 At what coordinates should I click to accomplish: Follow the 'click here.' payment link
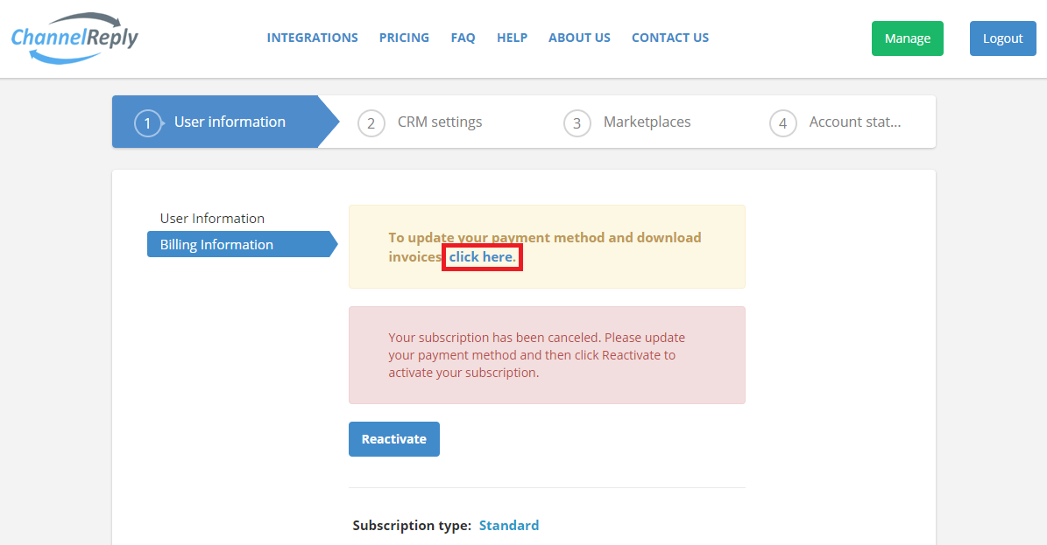pos(482,257)
